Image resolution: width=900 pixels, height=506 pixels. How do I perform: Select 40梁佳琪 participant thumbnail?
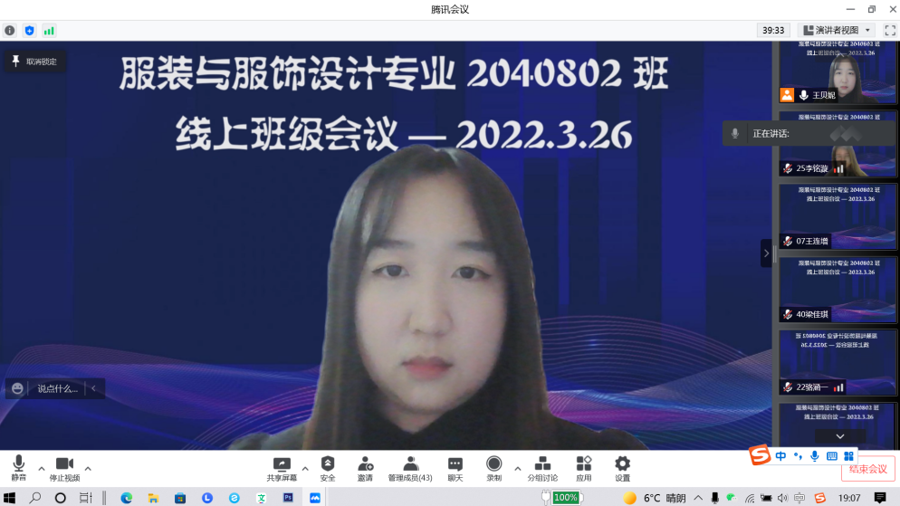pos(838,290)
